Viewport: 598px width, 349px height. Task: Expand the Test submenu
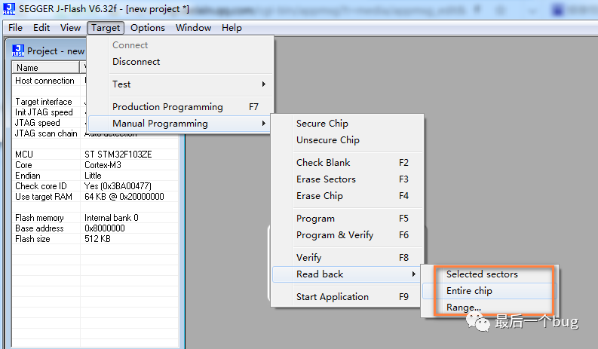(180, 84)
